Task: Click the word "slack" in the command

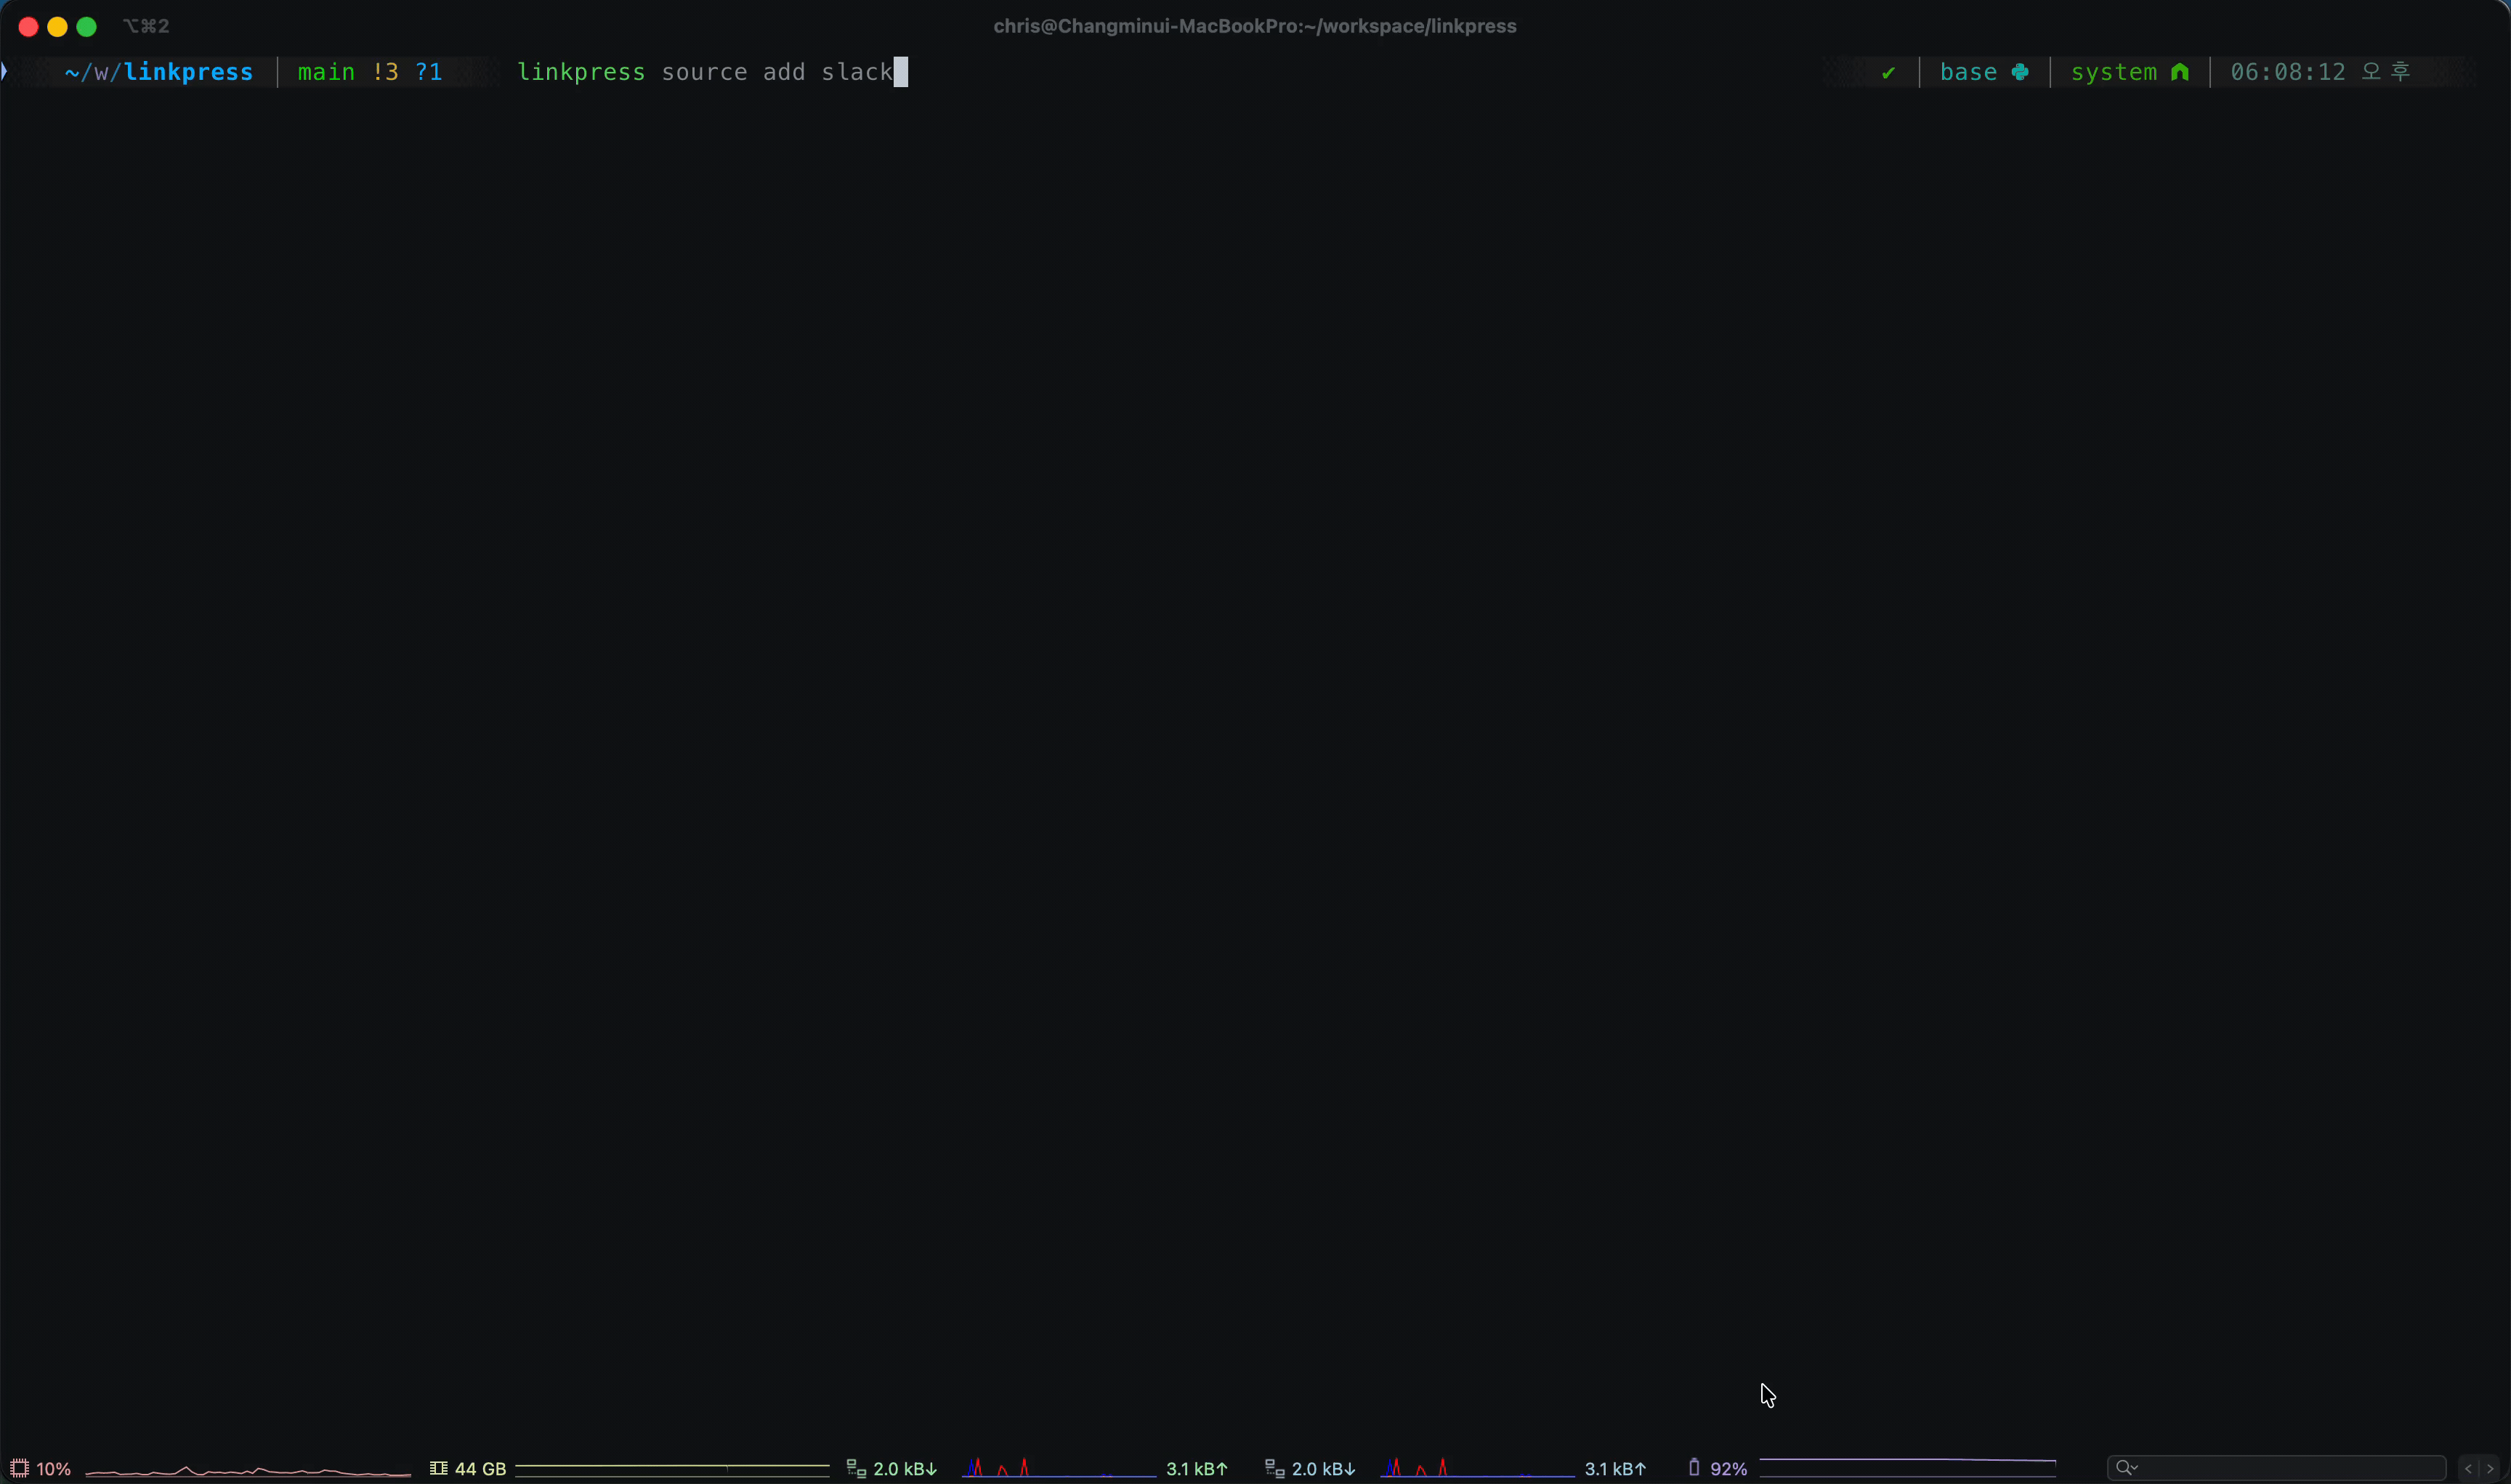Action: pyautogui.click(x=857, y=72)
